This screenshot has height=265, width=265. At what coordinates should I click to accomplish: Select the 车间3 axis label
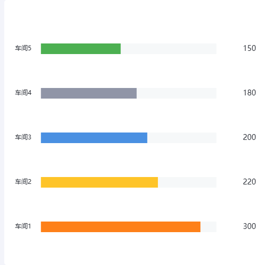[23, 137]
